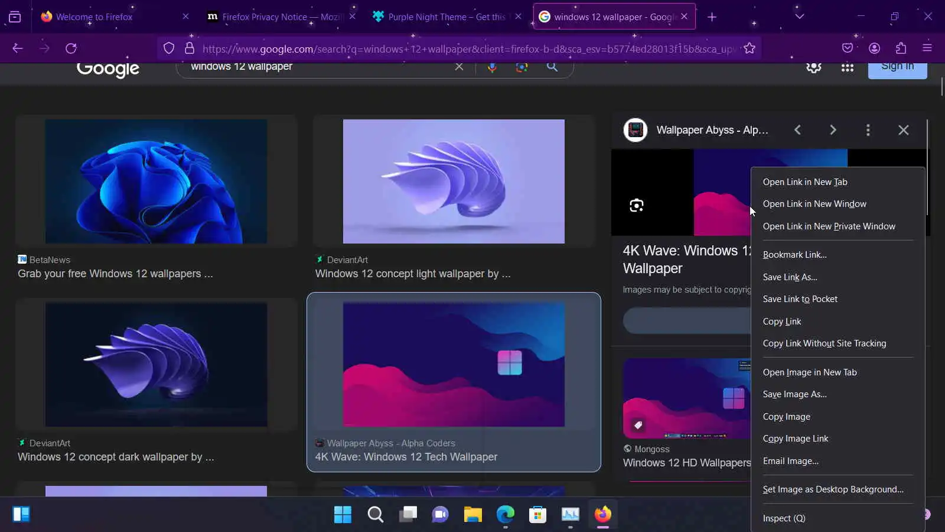Open the Extensions puzzle icon
Image resolution: width=945 pixels, height=532 pixels.
(901, 48)
